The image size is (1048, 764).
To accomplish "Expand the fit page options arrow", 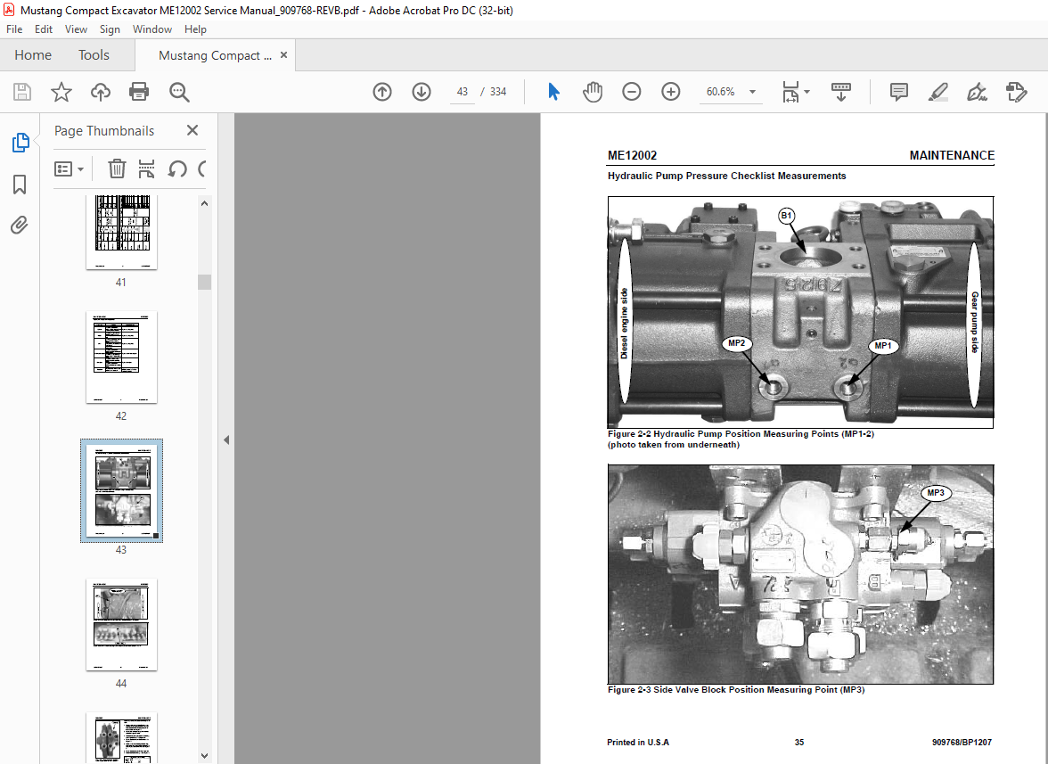I will coord(806,92).
